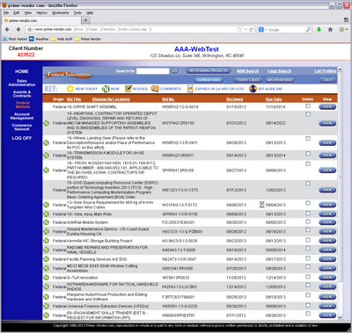Click the list-all-tabs icon
The image size is (352, 333).
click(346, 20)
